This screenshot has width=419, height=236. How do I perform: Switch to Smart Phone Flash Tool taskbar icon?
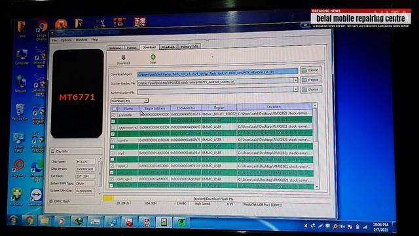pyautogui.click(x=164, y=222)
